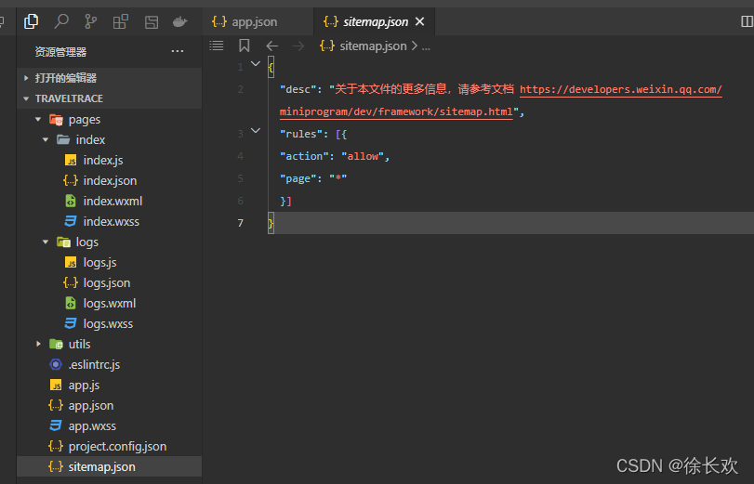Image resolution: width=754 pixels, height=484 pixels.
Task: Go back with the left arrow icon
Action: point(272,46)
